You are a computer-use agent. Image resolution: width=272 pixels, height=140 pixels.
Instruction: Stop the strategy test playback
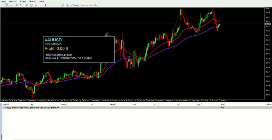coord(31,5)
